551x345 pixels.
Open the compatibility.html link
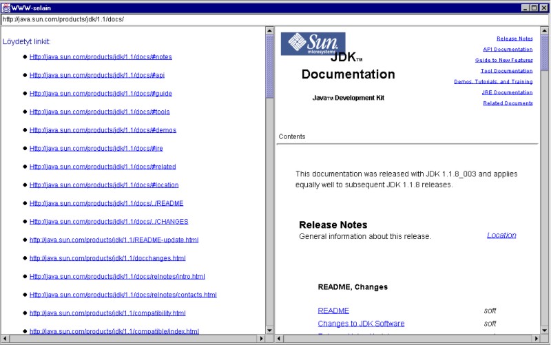(x=107, y=313)
